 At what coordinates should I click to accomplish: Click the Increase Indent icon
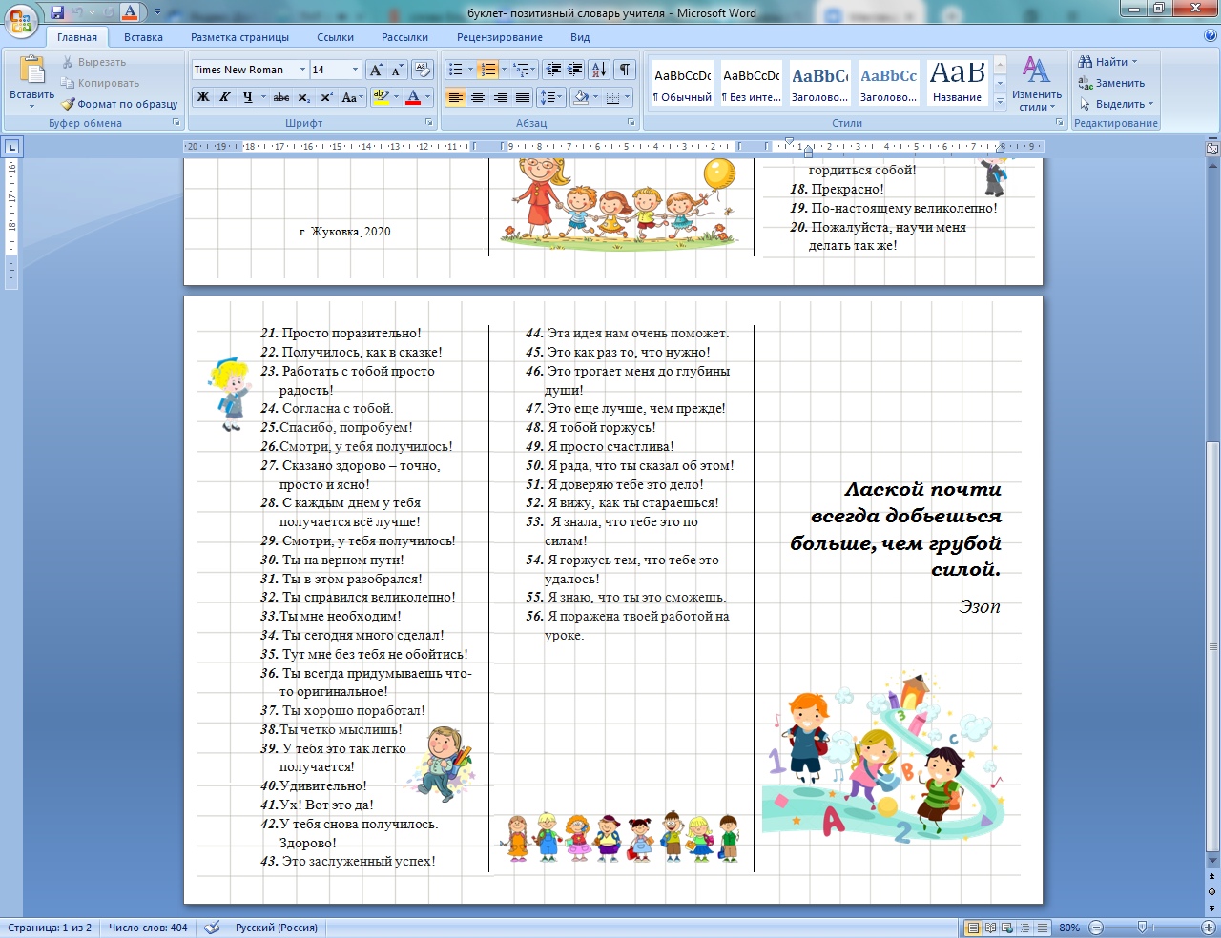[x=575, y=70]
